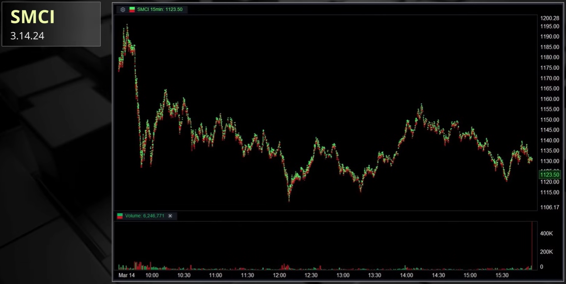Toggle the current price tag highlight
This screenshot has width=566, height=284.
tap(549, 174)
